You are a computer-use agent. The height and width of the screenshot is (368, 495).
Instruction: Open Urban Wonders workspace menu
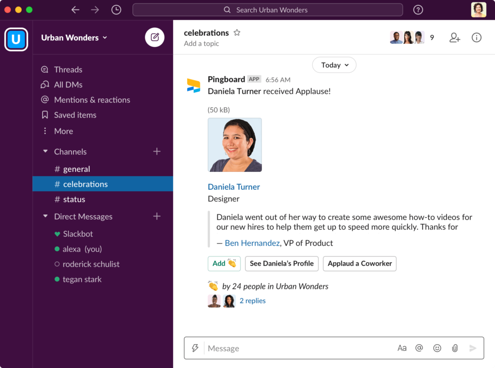(x=74, y=38)
